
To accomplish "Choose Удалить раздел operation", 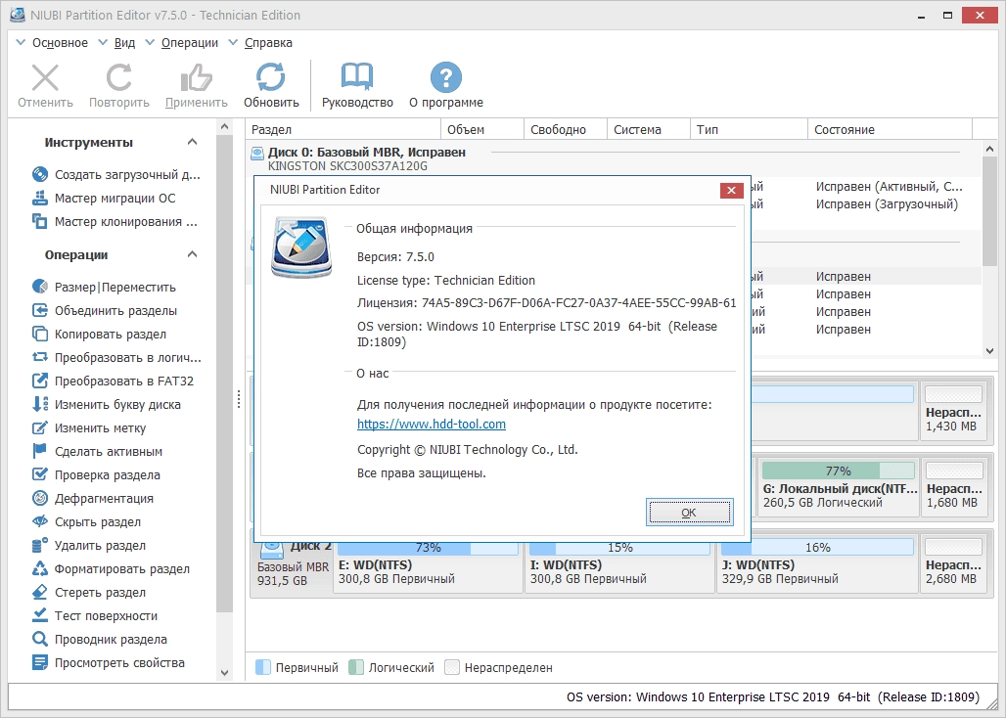I will [x=88, y=546].
